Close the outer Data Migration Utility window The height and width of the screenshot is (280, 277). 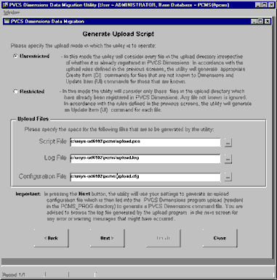(271, 4)
